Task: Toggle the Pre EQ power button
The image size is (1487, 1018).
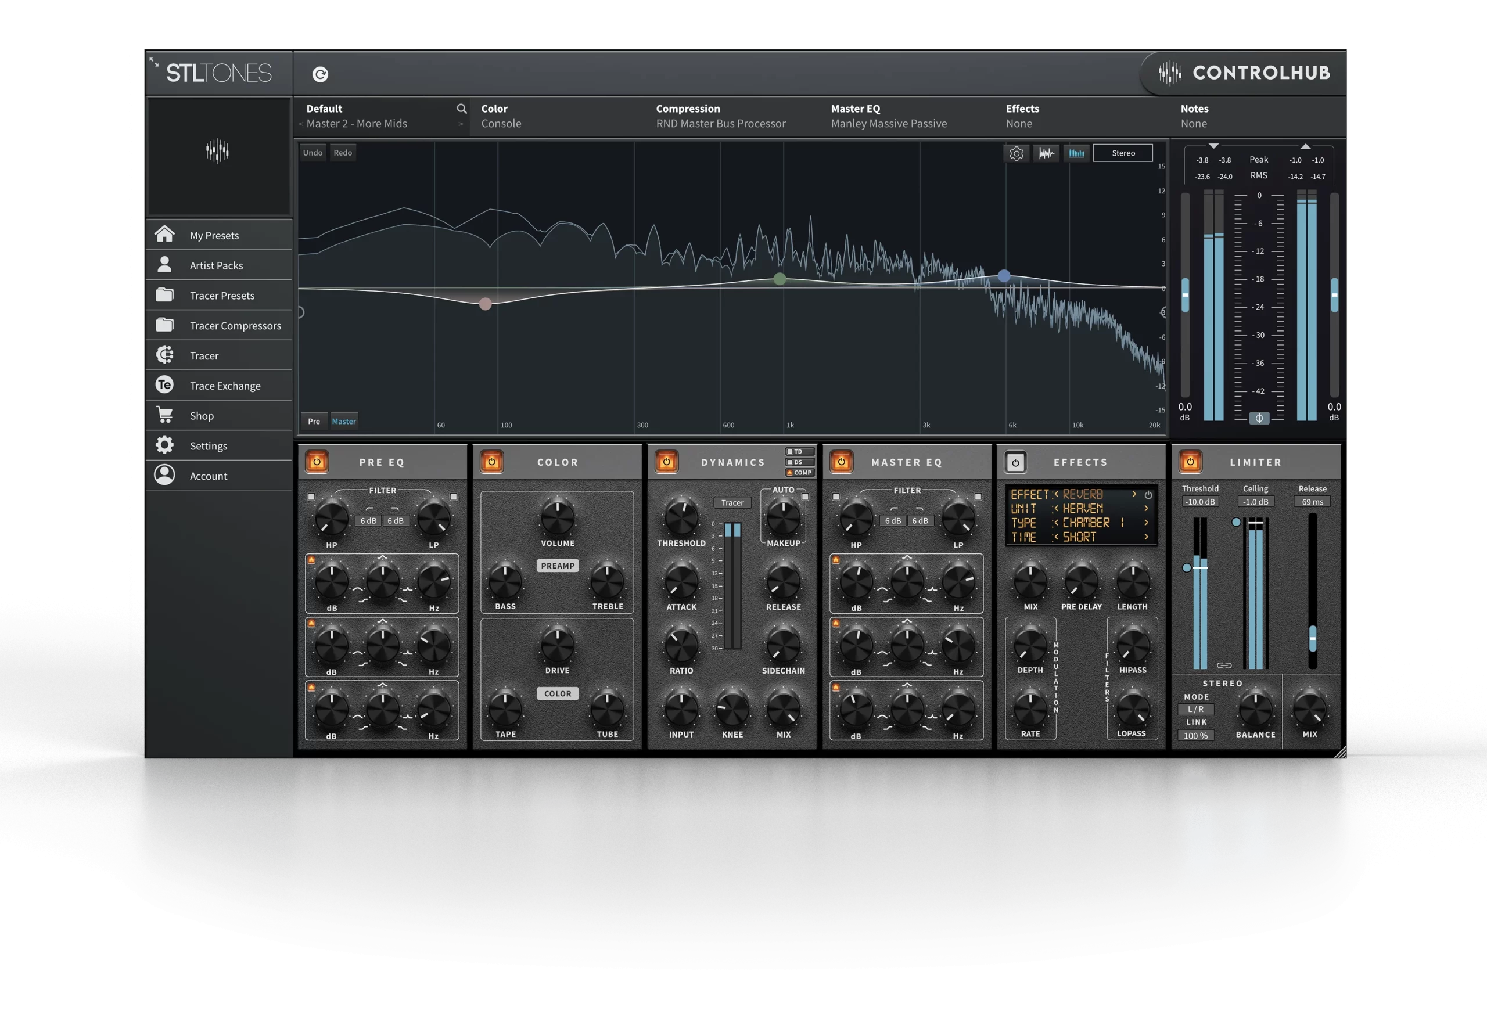Action: pos(317,461)
